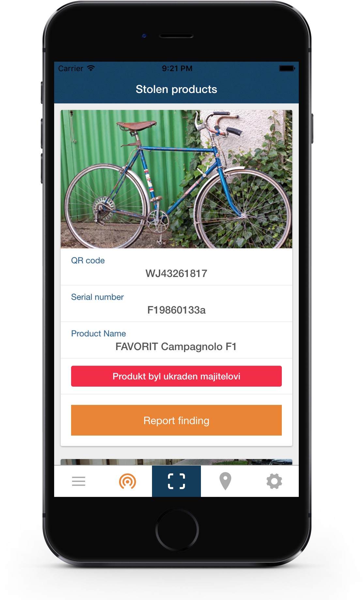Select the QR code value WJ43261817

(x=176, y=273)
